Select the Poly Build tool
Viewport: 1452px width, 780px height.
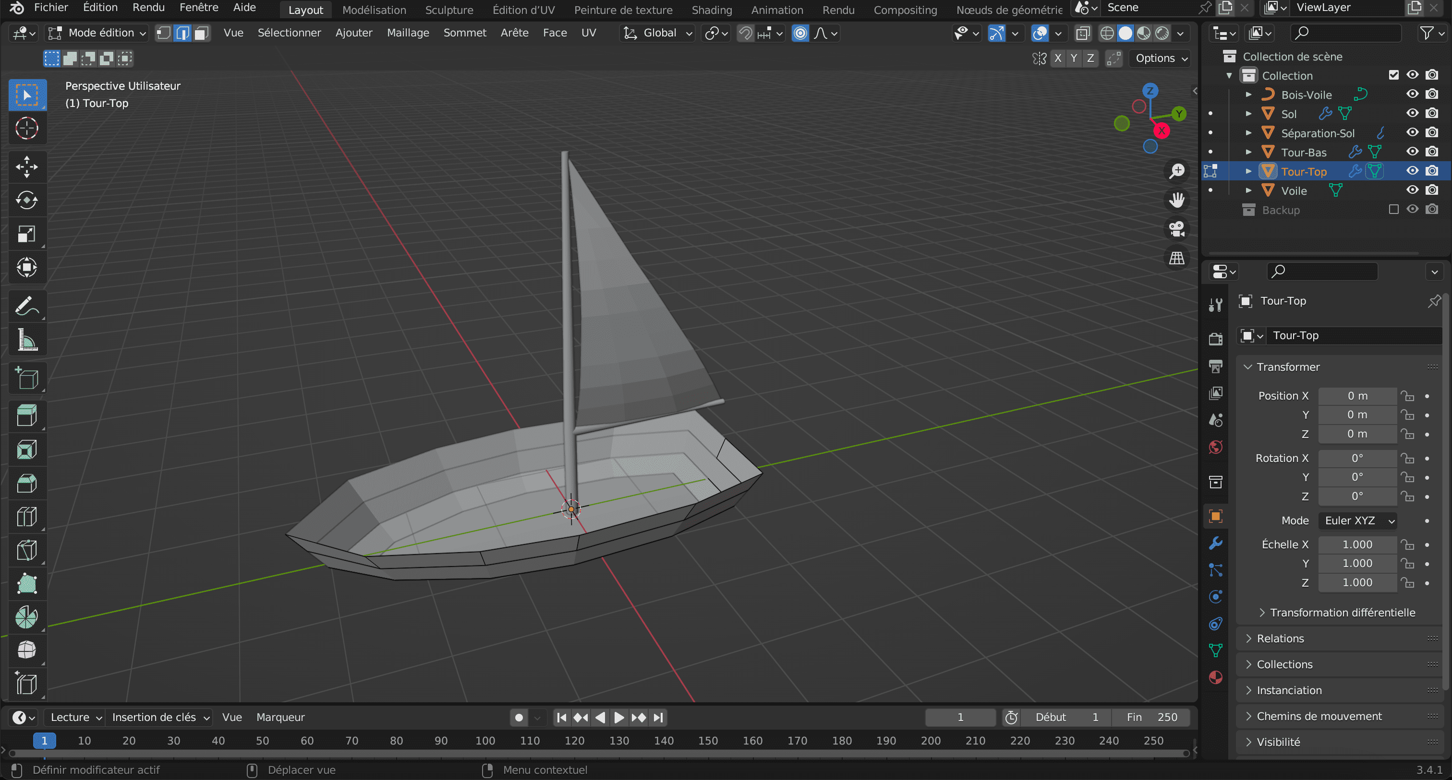tap(27, 583)
